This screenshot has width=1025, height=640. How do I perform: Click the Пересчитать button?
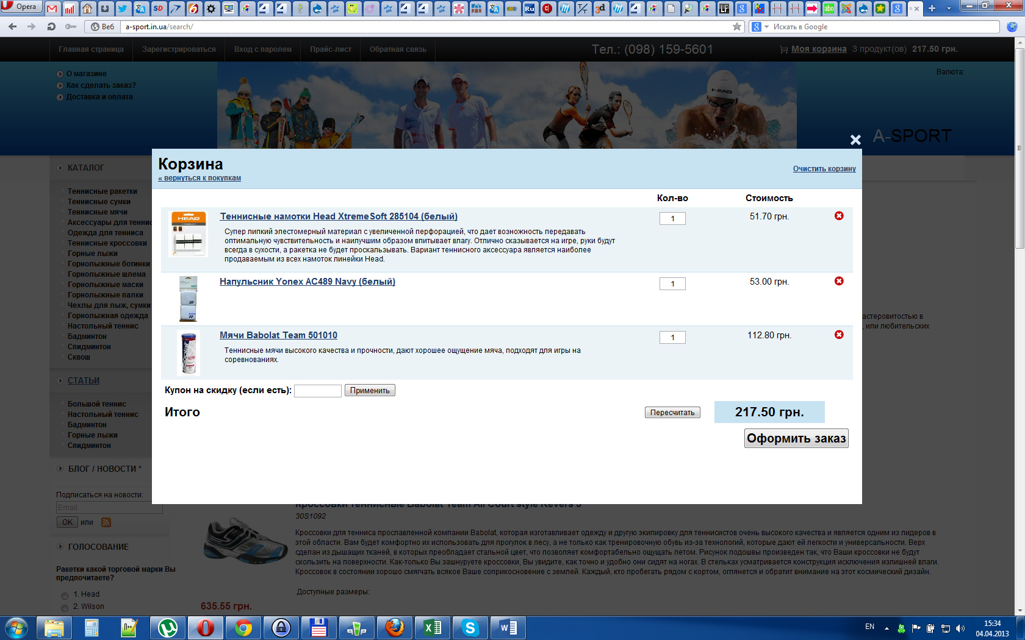tap(672, 413)
